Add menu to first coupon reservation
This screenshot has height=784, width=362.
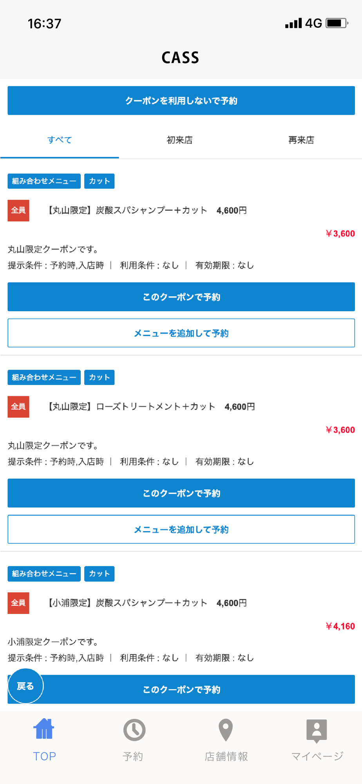[x=181, y=333]
